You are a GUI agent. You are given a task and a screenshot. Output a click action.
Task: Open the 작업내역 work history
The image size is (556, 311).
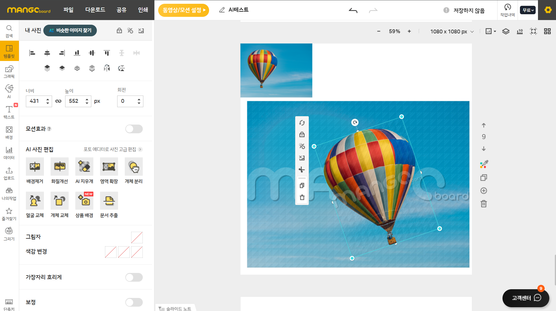[x=507, y=10]
